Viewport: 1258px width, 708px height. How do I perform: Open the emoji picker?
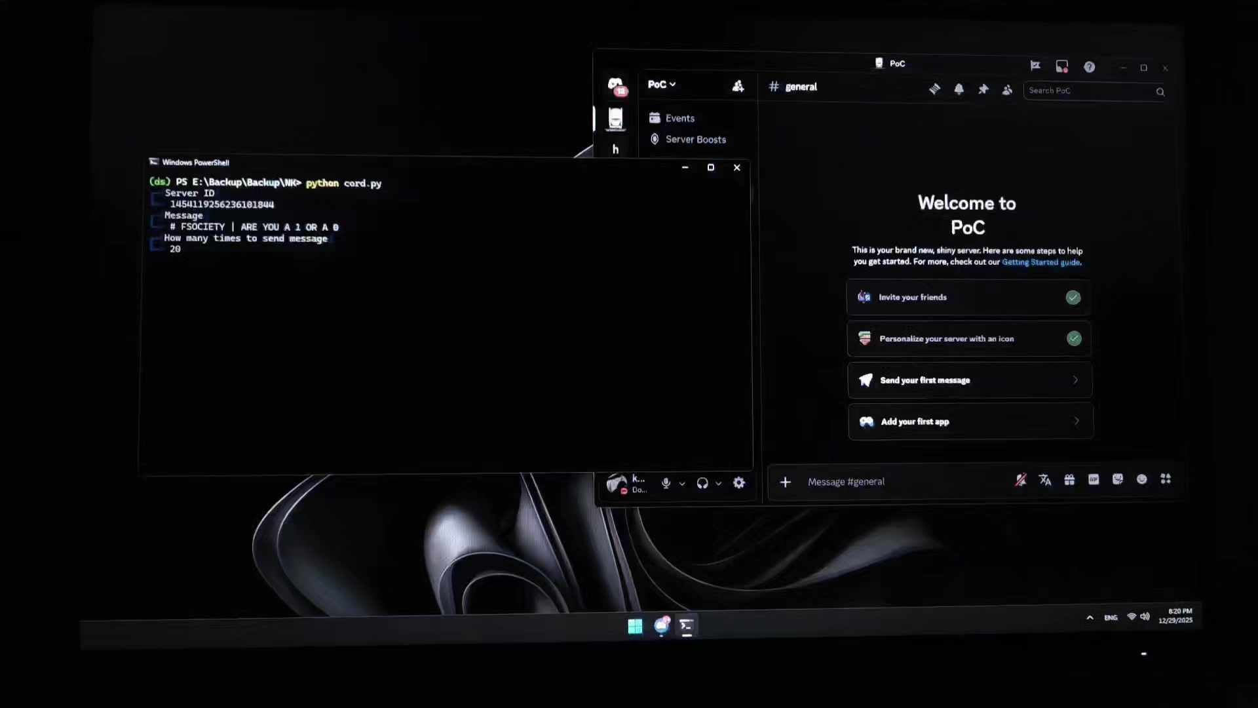(1142, 479)
